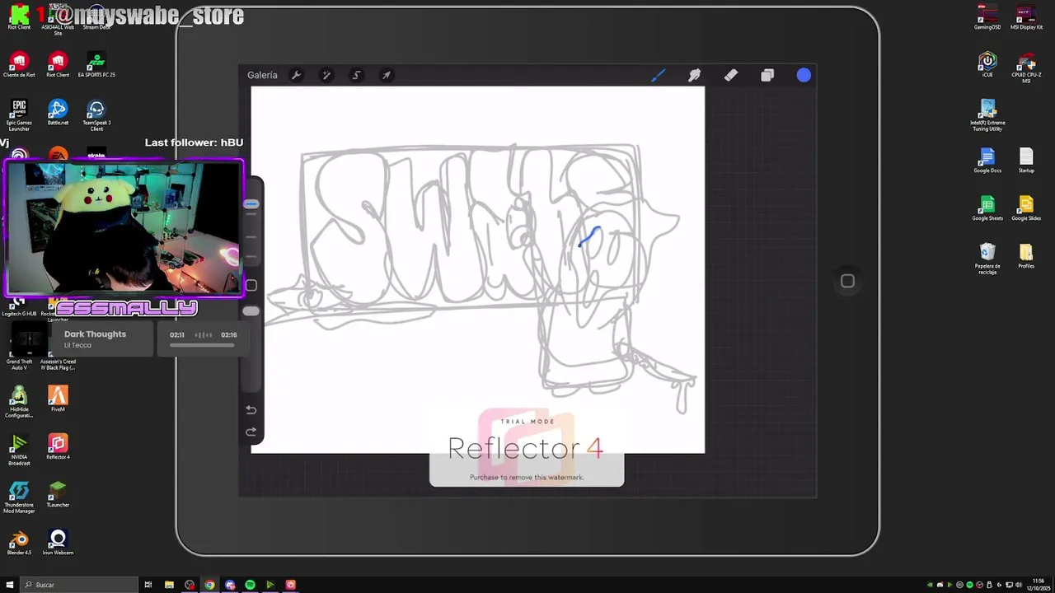This screenshot has width=1055, height=593.
Task: Open the Google Sheets shortcut
Action: 987,208
